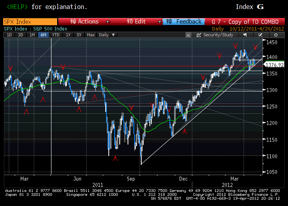Collapse toolbar with double chevron icon
This screenshot has height=206, width=288.
(x=188, y=35)
